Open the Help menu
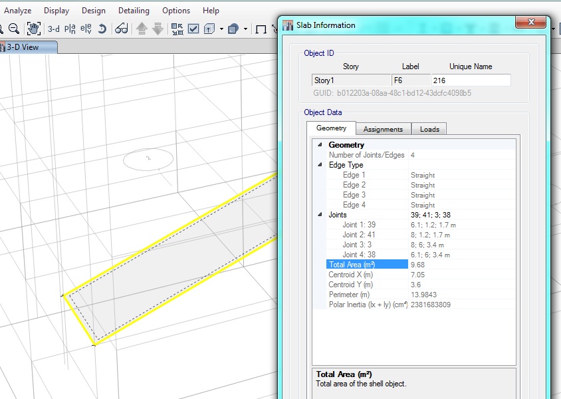The image size is (561, 399). 211,11
